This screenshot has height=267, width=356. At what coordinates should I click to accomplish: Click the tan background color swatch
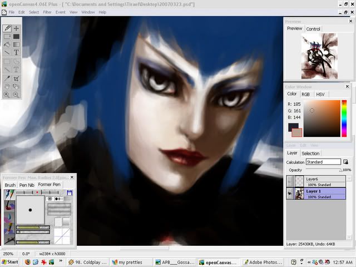(x=296, y=132)
